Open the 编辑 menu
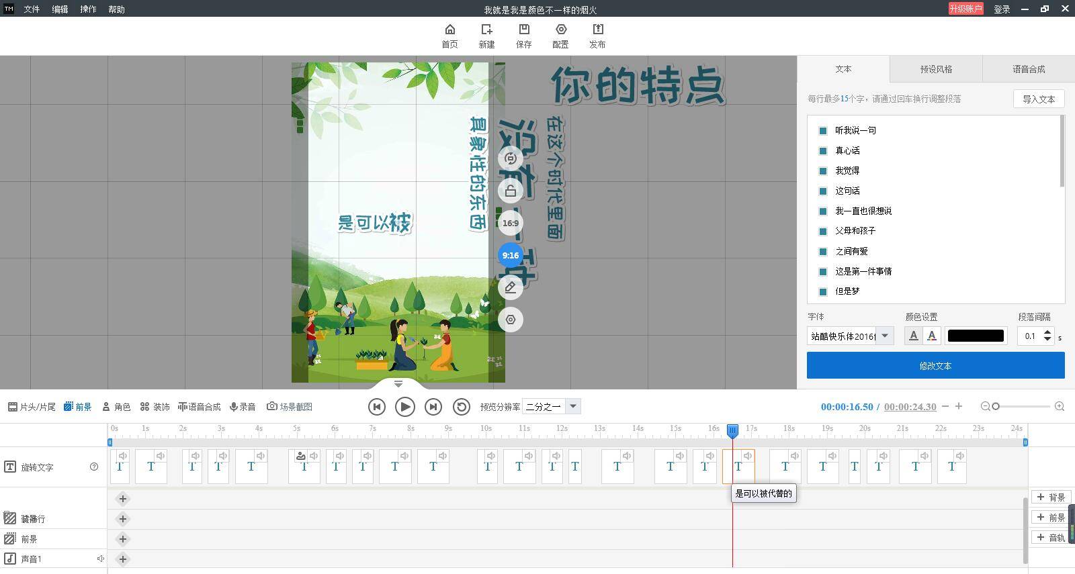Image resolution: width=1075 pixels, height=574 pixels. pos(60,9)
